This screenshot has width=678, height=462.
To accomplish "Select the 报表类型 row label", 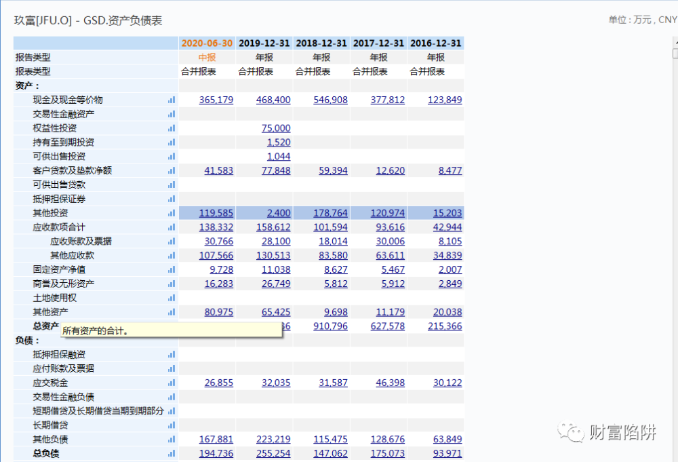I will (33, 72).
